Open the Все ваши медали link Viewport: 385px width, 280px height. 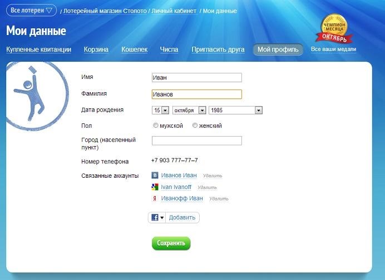[333, 49]
